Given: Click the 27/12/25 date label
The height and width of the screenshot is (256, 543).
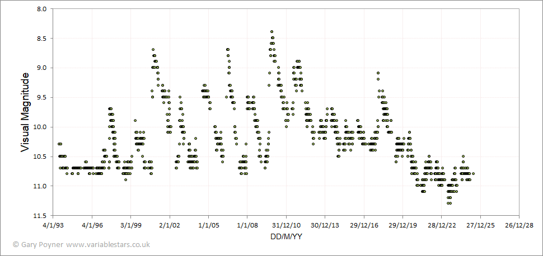Looking at the screenshot, I should coord(480,226).
